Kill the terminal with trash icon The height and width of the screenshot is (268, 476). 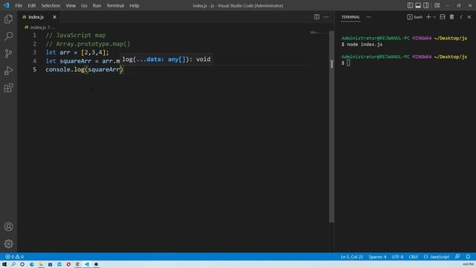point(451,17)
